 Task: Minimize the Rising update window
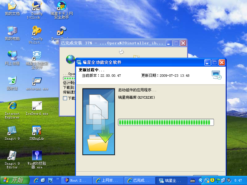pos(207,63)
